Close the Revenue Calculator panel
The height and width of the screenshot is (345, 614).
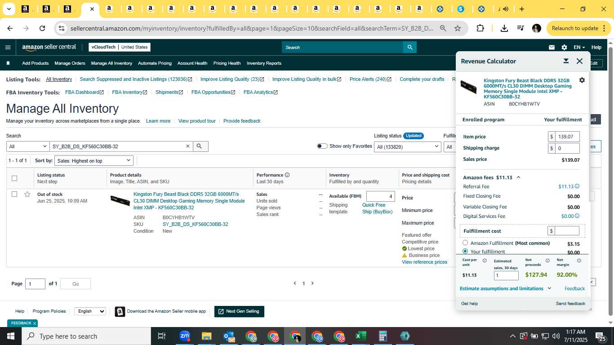tap(579, 61)
